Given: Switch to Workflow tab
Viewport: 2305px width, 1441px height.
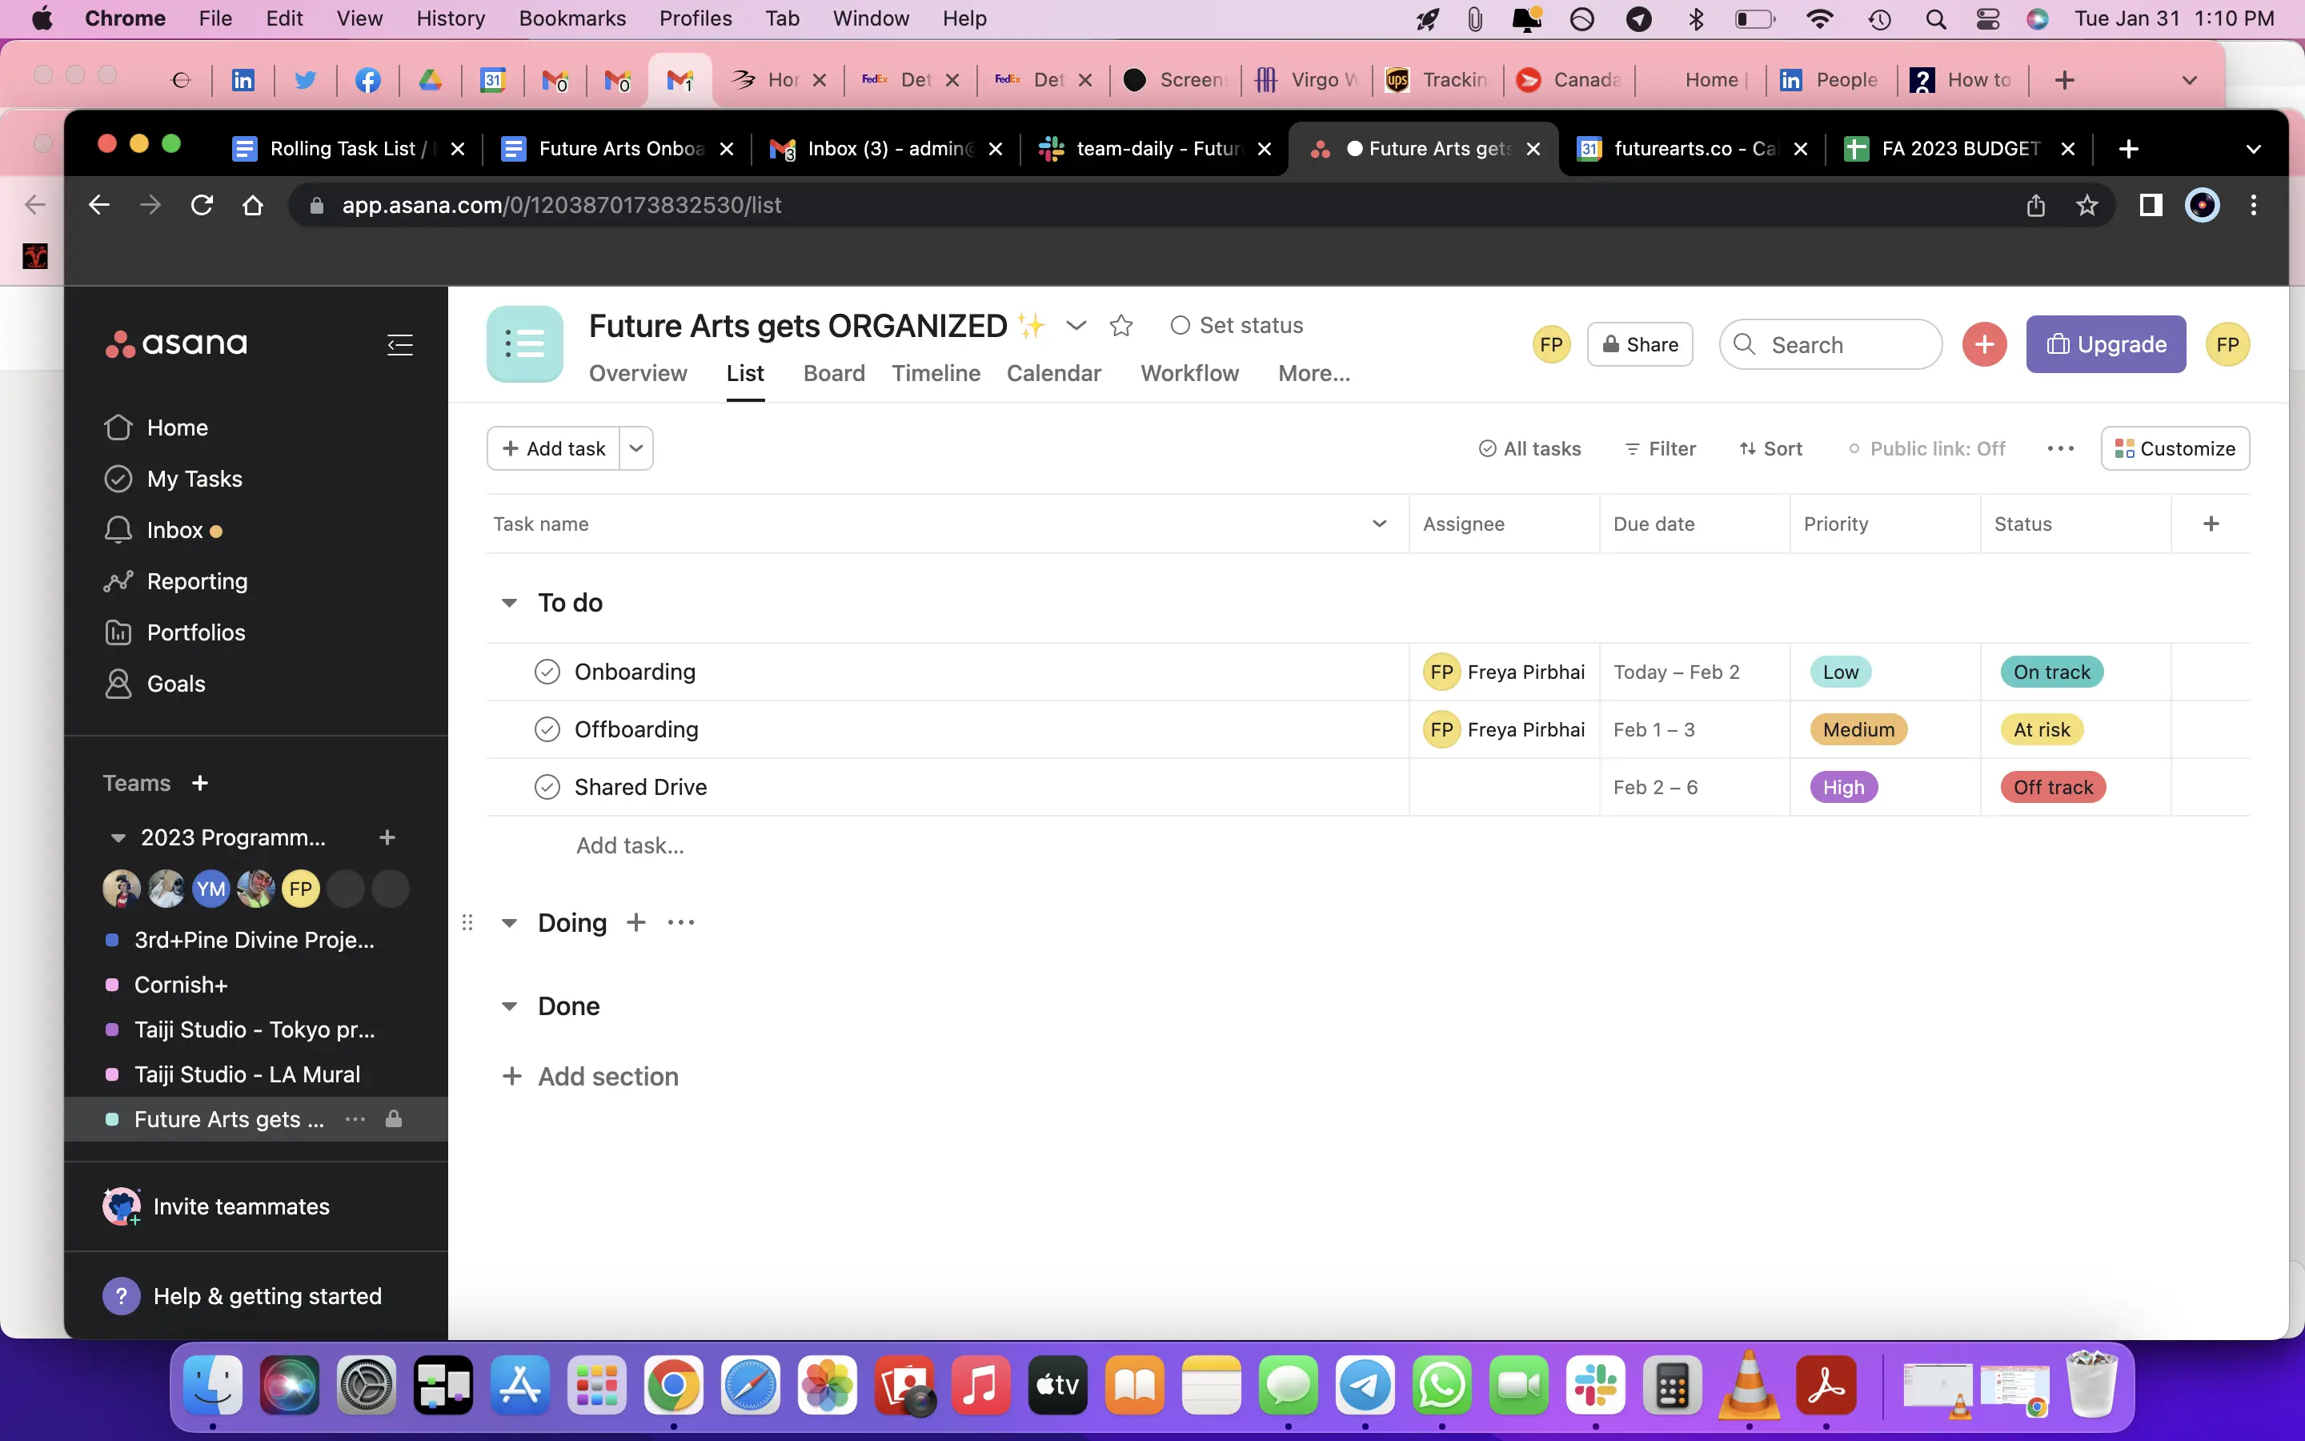Looking at the screenshot, I should (x=1189, y=374).
